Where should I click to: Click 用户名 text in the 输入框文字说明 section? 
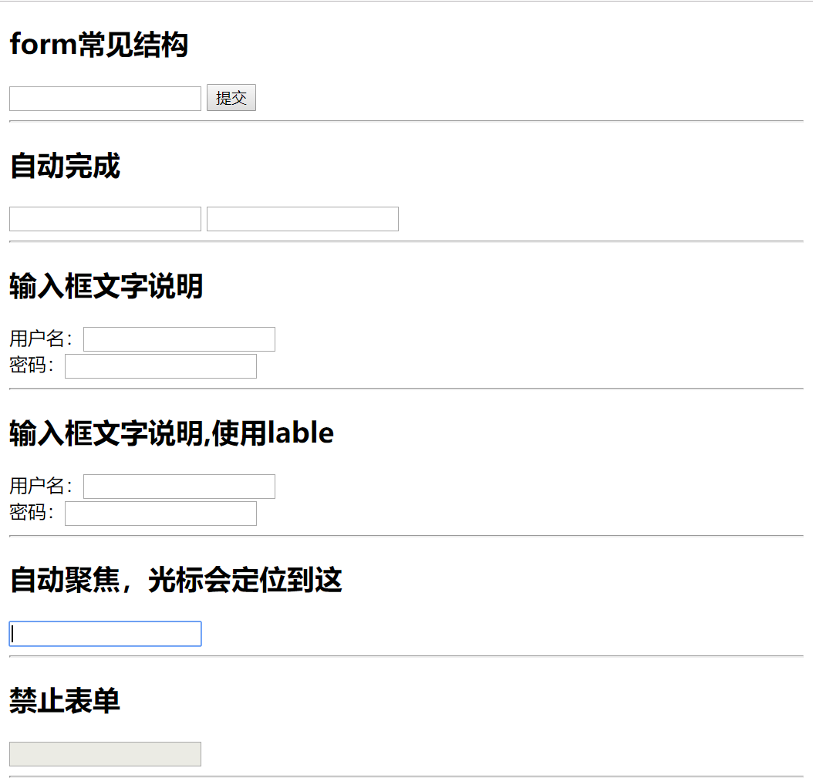[x=40, y=339]
